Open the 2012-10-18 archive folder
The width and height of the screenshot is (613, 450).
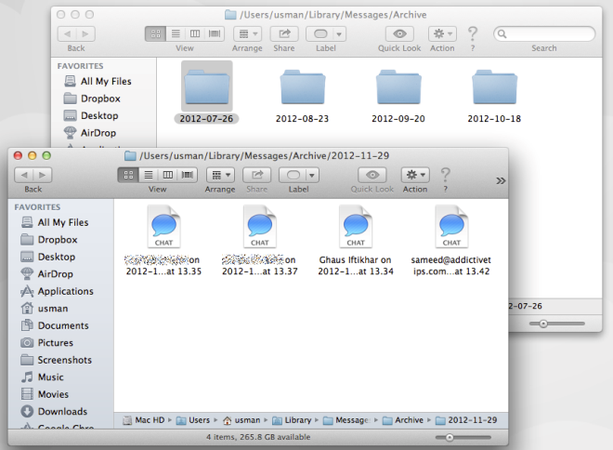(494, 89)
